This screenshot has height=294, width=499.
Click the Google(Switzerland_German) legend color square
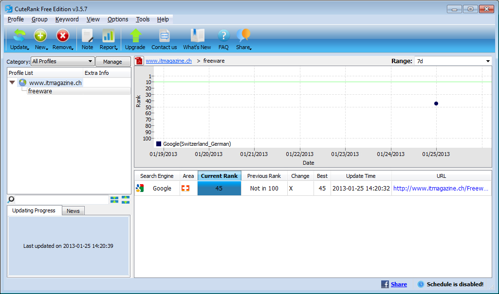159,144
